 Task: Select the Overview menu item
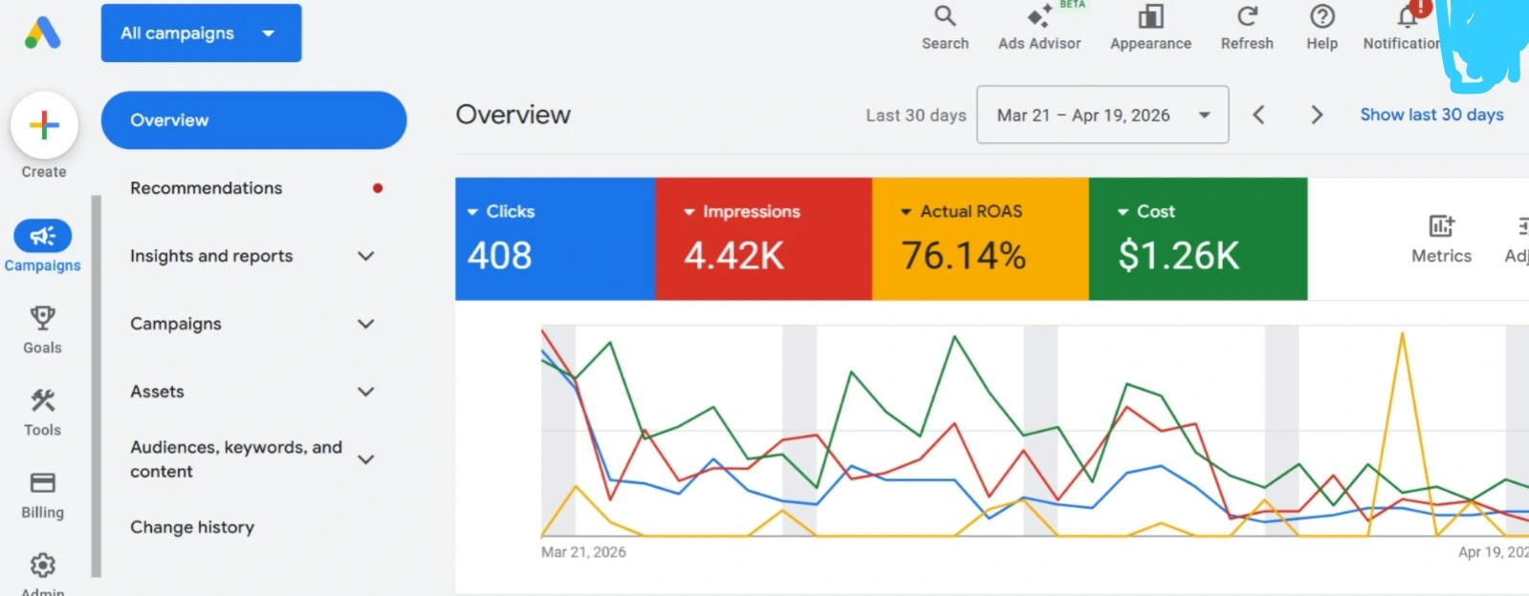pos(253,120)
